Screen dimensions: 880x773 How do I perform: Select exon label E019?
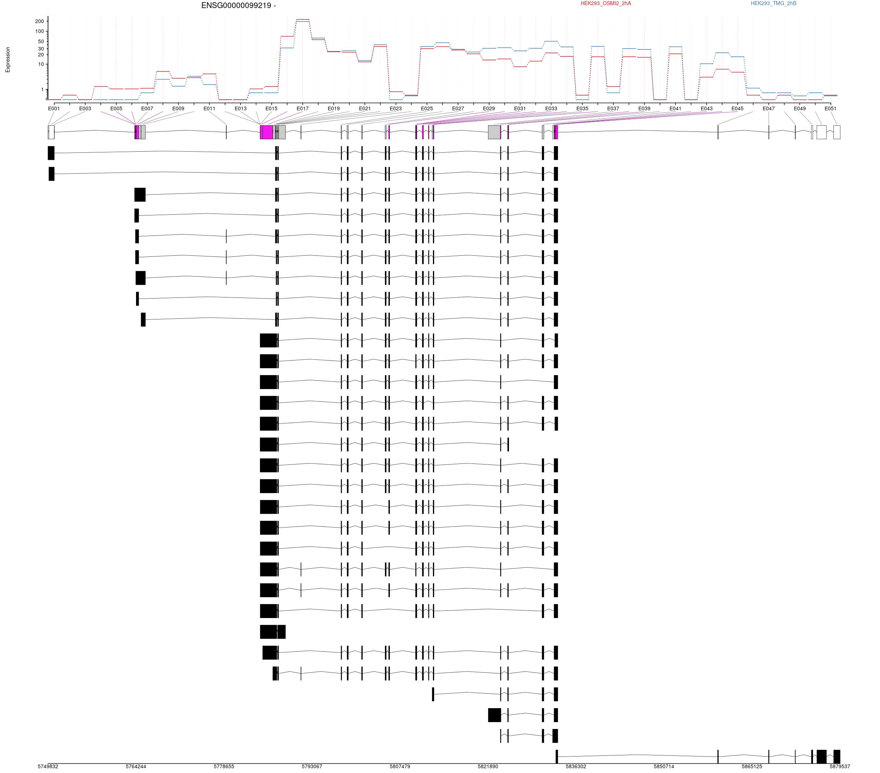coord(334,109)
